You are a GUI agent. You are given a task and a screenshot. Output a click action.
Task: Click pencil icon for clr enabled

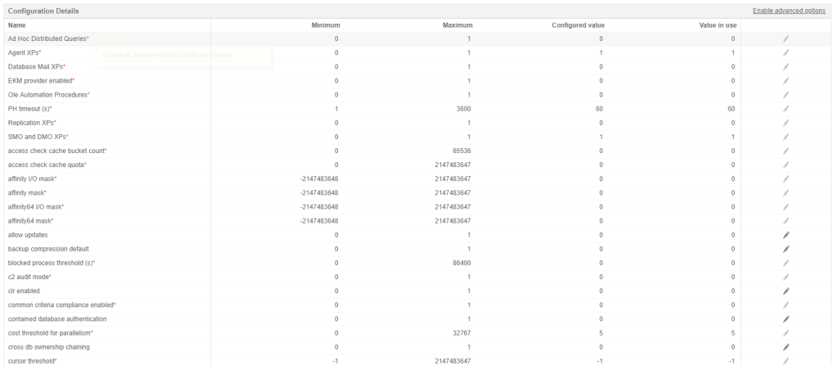(x=786, y=291)
